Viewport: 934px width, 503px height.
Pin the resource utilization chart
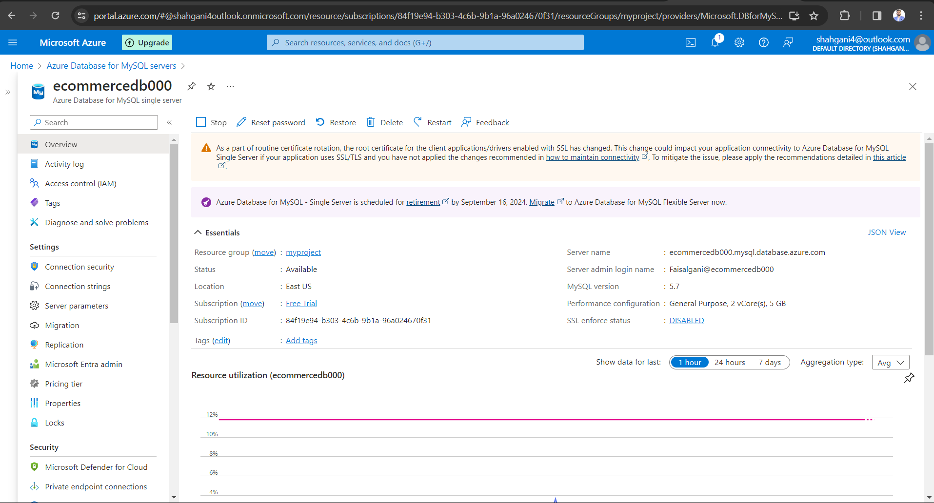tap(909, 378)
